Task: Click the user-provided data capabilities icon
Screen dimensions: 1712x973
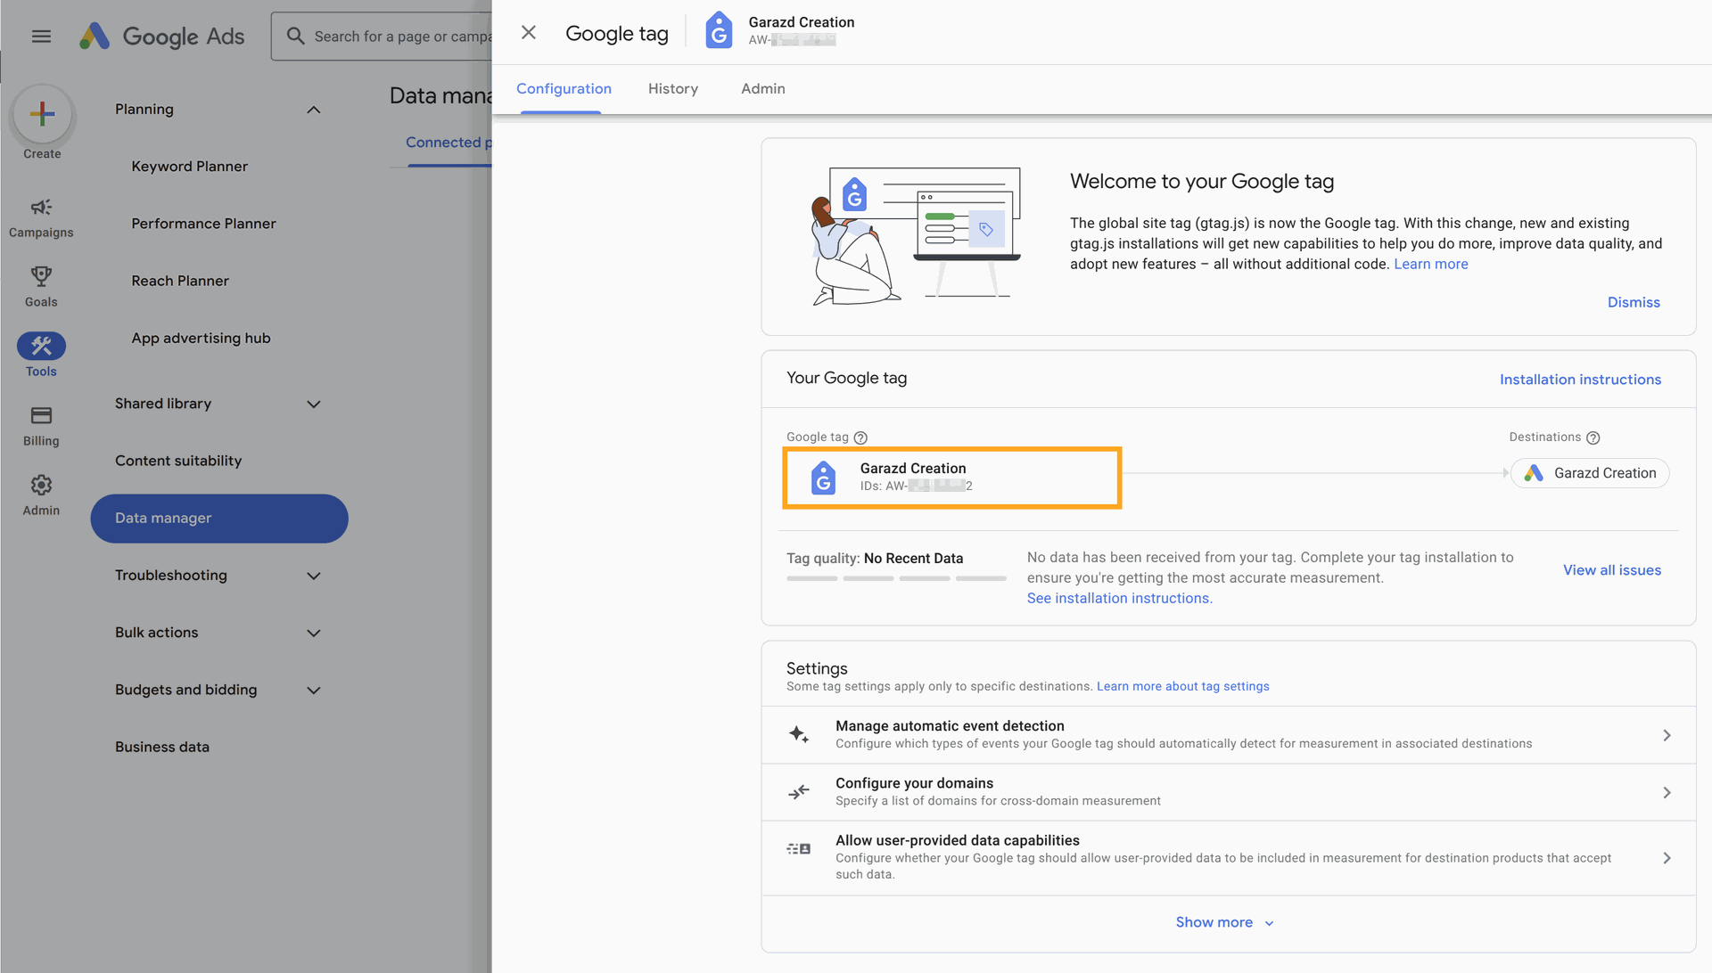Action: 799,849
